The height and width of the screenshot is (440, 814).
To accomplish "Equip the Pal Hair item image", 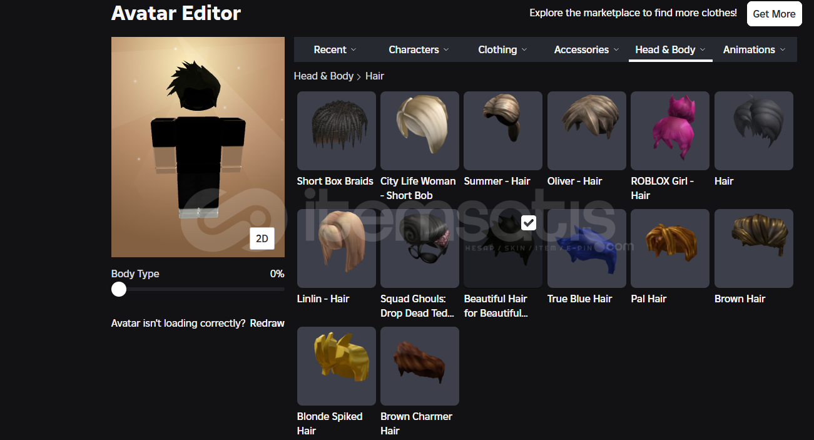I will coord(670,248).
